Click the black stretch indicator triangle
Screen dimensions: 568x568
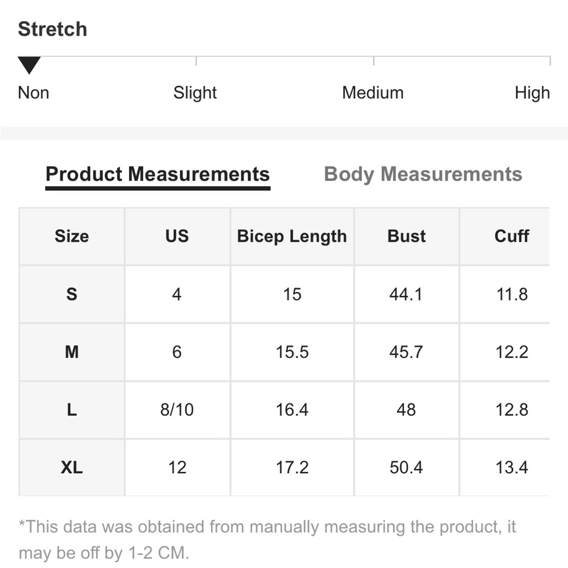point(29,65)
